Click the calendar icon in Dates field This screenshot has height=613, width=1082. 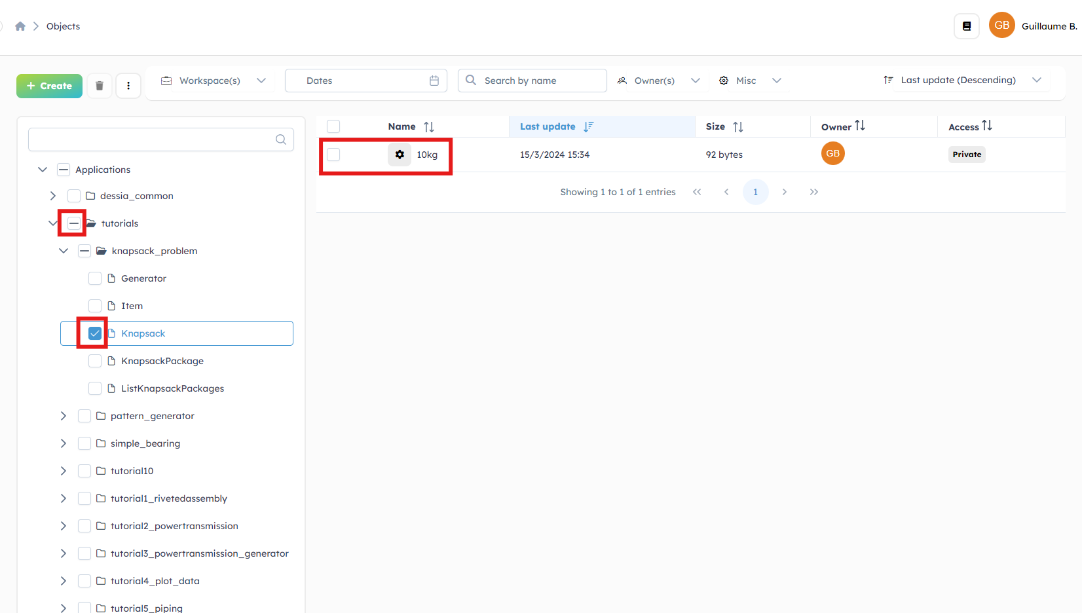coord(434,81)
